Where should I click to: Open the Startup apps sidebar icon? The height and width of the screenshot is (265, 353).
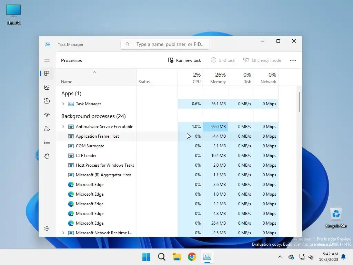click(47, 115)
